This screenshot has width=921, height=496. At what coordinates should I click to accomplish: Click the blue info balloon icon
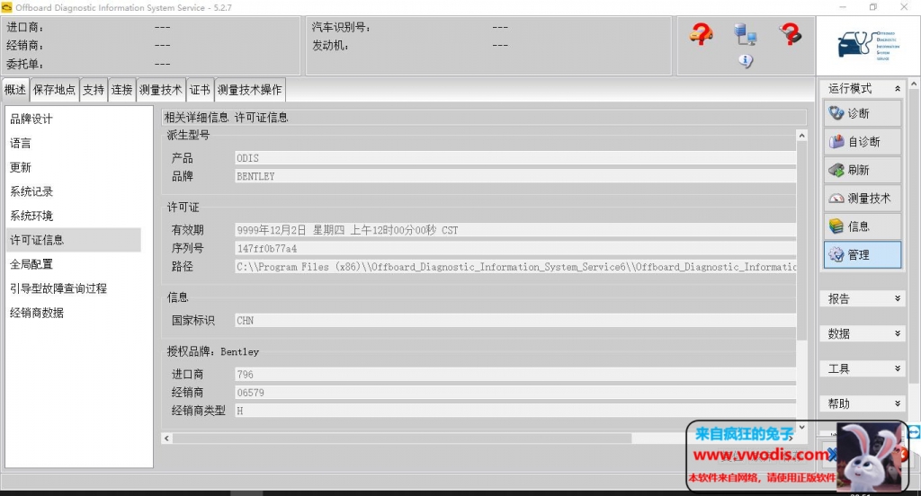(746, 60)
